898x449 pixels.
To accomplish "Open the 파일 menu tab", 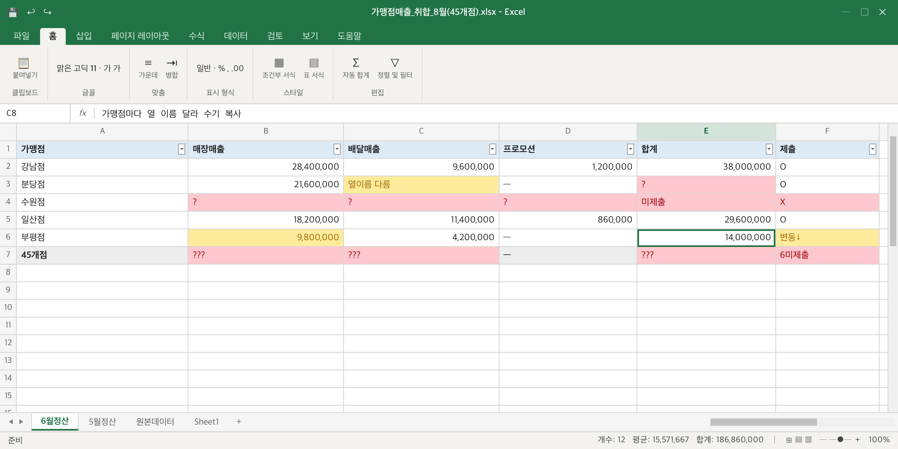I will pos(21,36).
